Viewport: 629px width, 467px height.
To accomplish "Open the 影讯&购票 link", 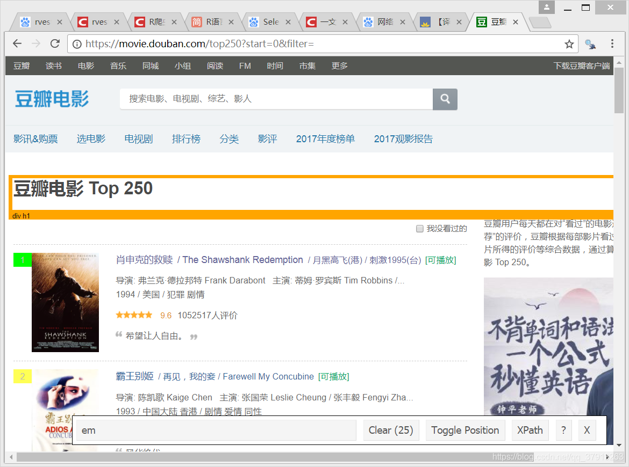I will [x=35, y=139].
